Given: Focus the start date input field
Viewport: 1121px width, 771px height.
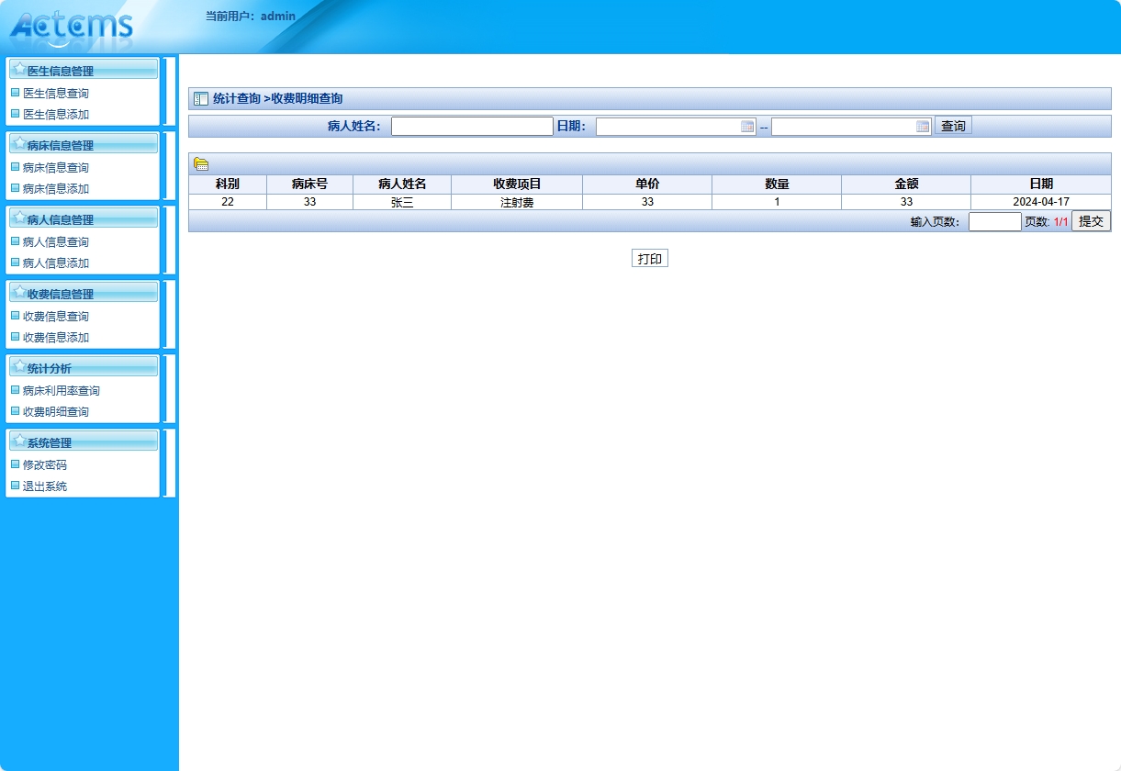Looking at the screenshot, I should coord(676,127).
